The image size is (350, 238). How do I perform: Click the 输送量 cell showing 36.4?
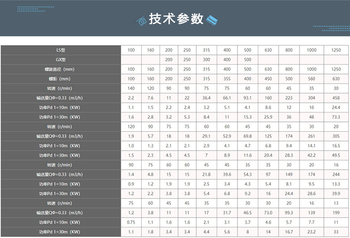(206, 98)
